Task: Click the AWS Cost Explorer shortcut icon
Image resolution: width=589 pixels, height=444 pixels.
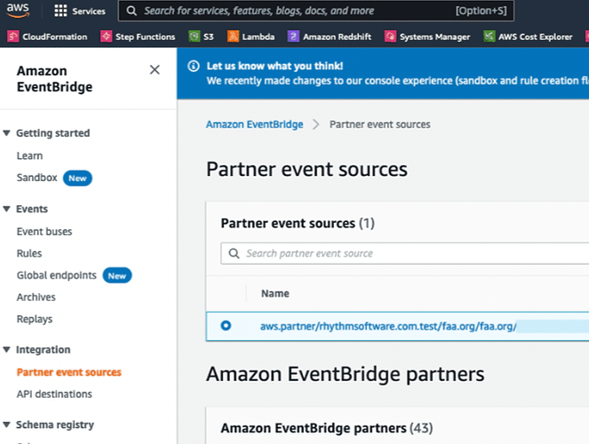Action: 490,36
